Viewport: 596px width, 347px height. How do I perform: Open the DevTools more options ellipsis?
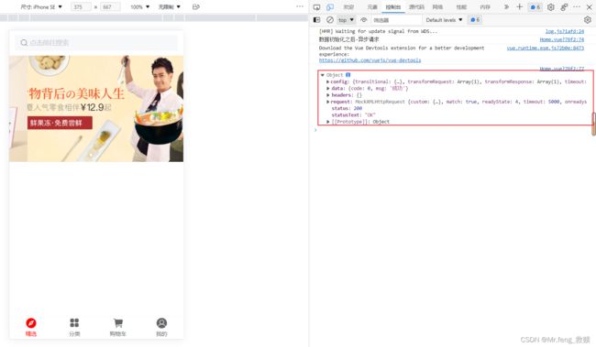tap(577, 6)
